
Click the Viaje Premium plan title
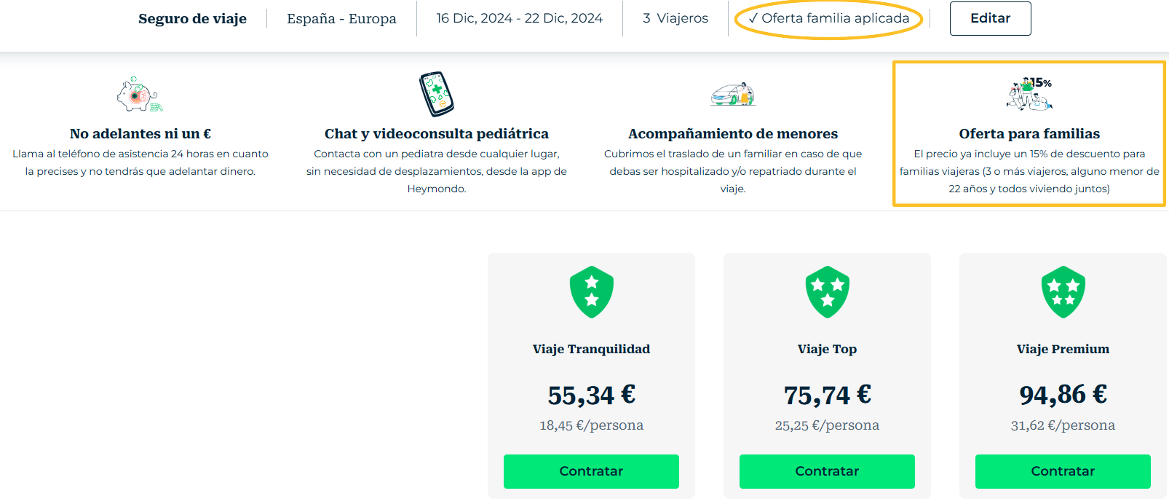(1063, 350)
